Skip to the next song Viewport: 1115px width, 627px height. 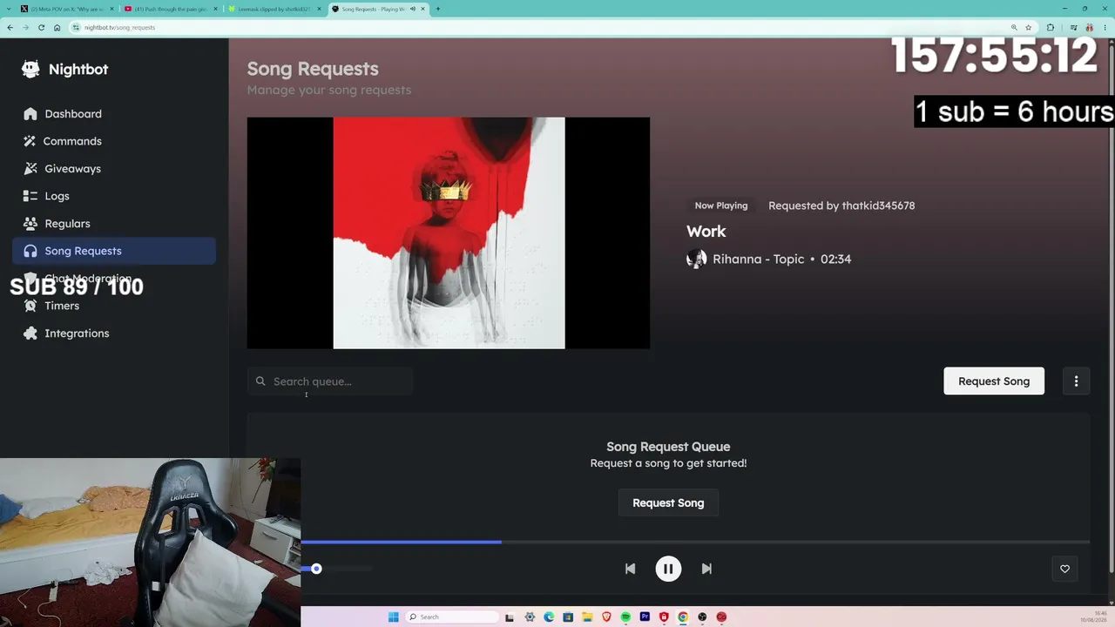click(706, 569)
